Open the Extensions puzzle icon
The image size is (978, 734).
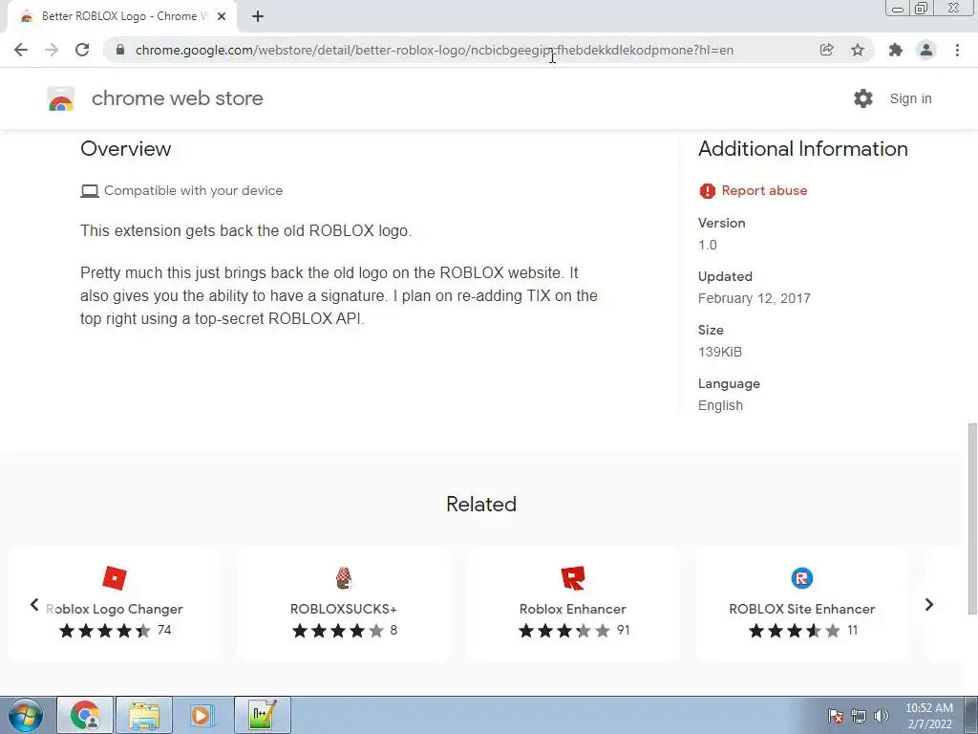point(896,50)
